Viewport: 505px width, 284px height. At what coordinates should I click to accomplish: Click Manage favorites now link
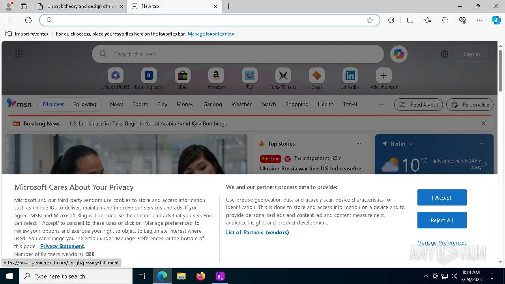(x=211, y=34)
